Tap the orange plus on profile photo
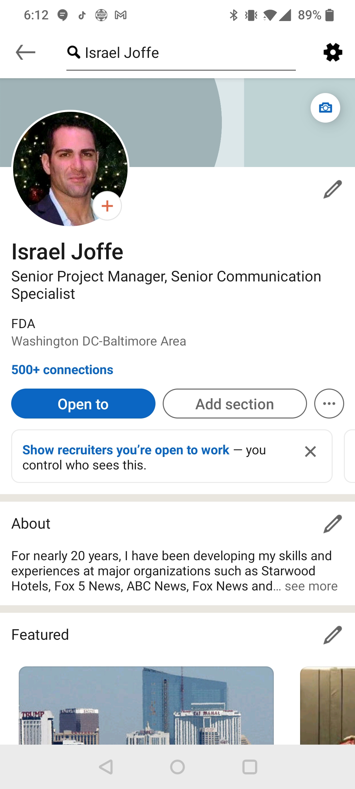Screen dimensions: 355x789 tap(107, 206)
